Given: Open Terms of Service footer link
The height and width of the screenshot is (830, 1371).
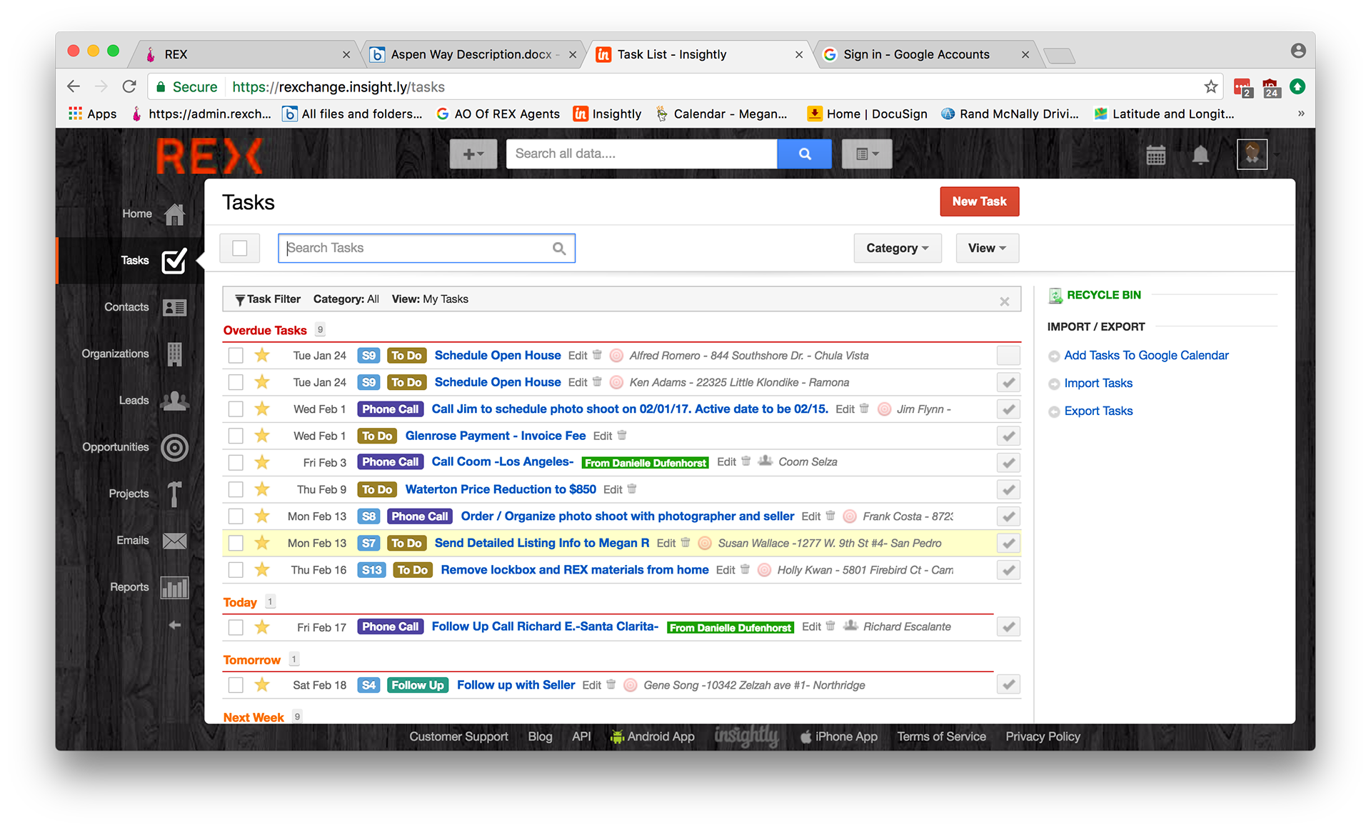Looking at the screenshot, I should click(941, 736).
